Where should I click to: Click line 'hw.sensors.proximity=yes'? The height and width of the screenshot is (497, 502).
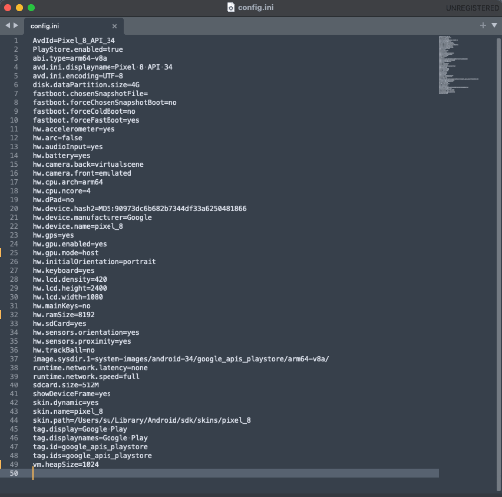click(x=82, y=341)
